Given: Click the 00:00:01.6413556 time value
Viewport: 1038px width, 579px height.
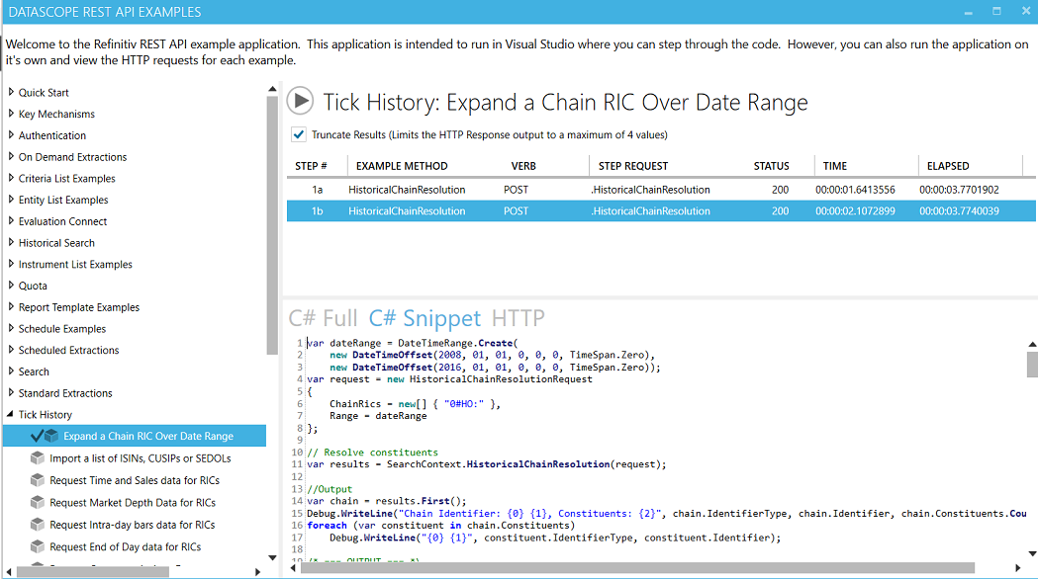Looking at the screenshot, I should (855, 190).
